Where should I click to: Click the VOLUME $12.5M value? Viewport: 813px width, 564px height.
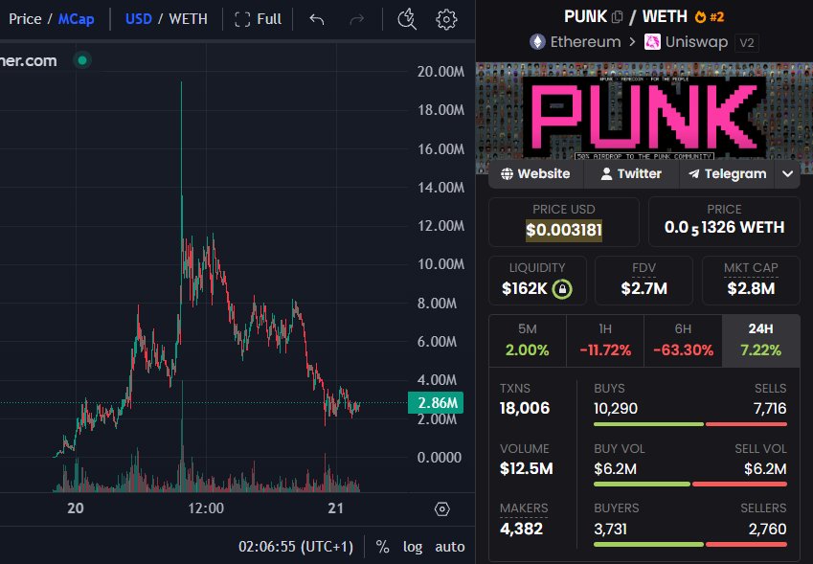pos(527,468)
